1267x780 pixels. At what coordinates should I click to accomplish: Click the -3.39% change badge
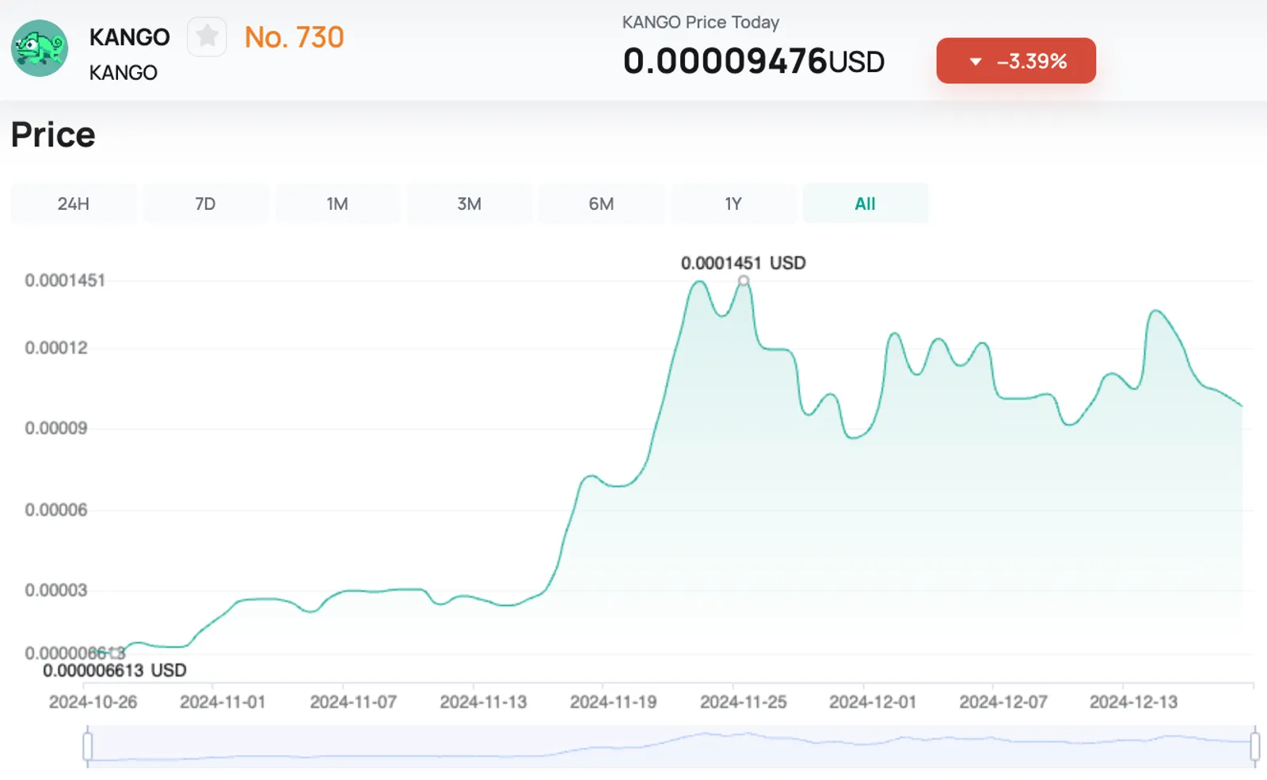(x=1016, y=61)
